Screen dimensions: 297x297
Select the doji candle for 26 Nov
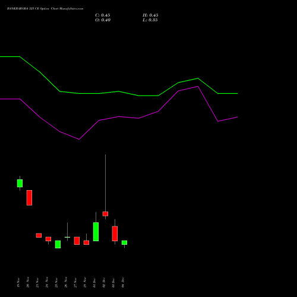(x=67, y=237)
